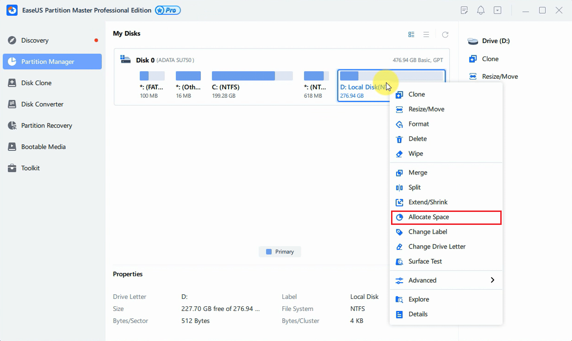Click the Primary legend color swatch
Screen dimensions: 572x341
[x=269, y=252]
